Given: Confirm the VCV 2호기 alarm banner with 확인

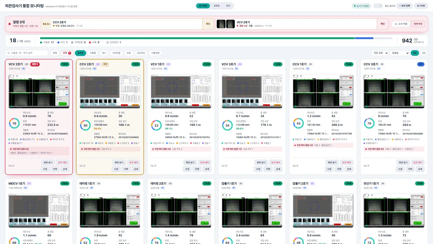Looking at the screenshot, I should click(383, 24).
